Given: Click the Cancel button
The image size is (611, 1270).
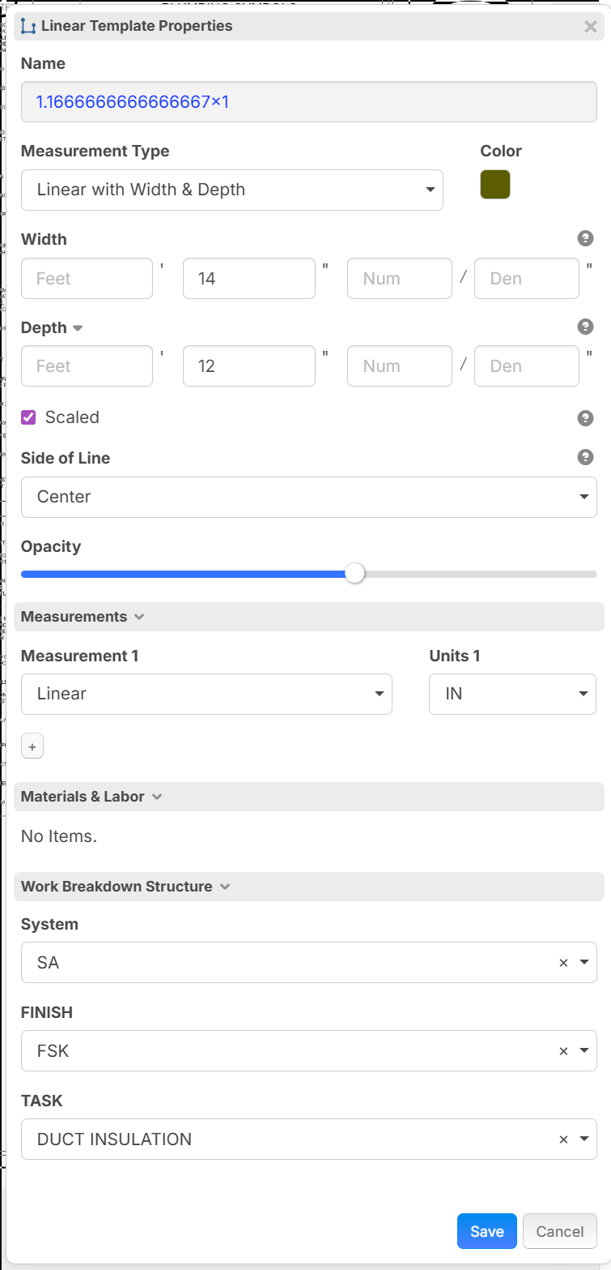Looking at the screenshot, I should [559, 1231].
